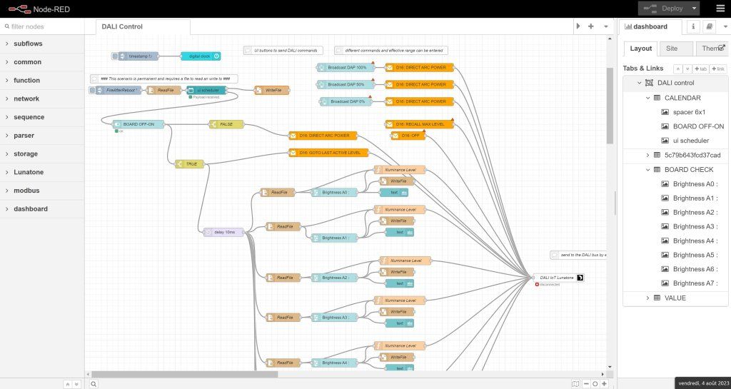Image resolution: width=731 pixels, height=389 pixels.
Task: Open the information sidebar tab icon
Action: tap(692, 26)
